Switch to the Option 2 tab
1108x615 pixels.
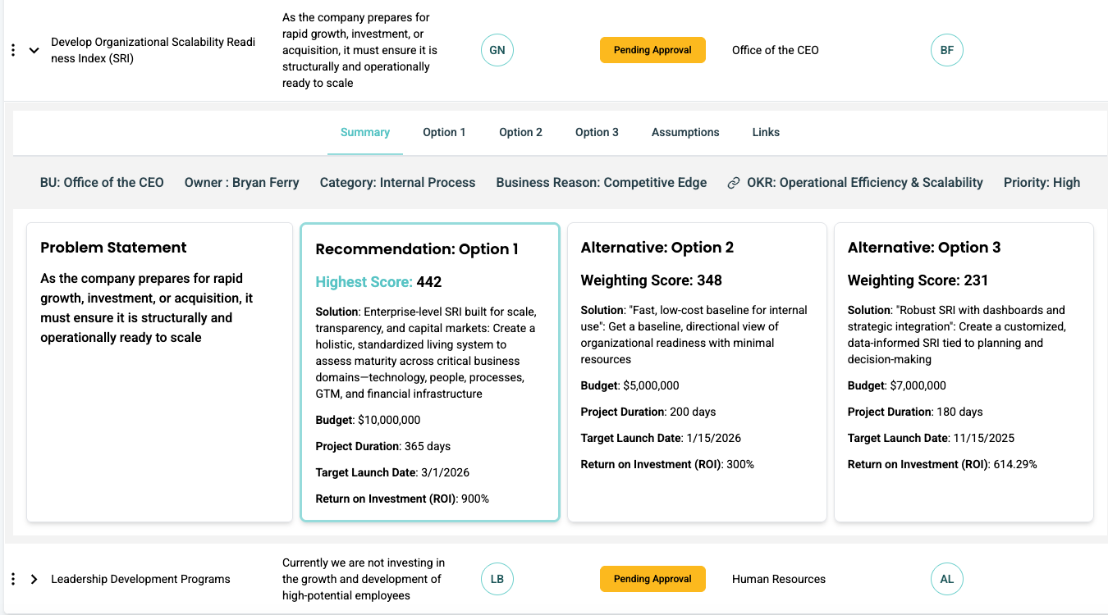point(520,132)
